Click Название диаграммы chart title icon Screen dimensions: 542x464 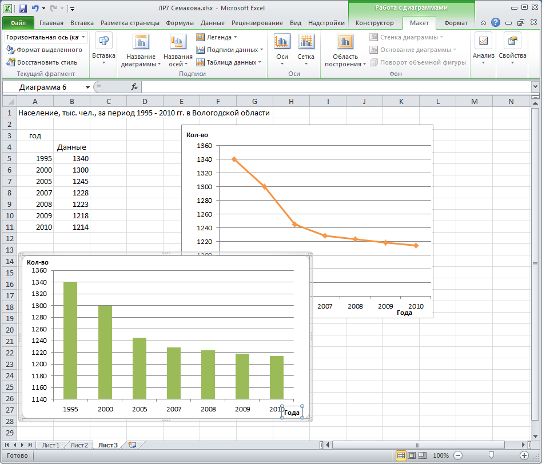coord(141,42)
